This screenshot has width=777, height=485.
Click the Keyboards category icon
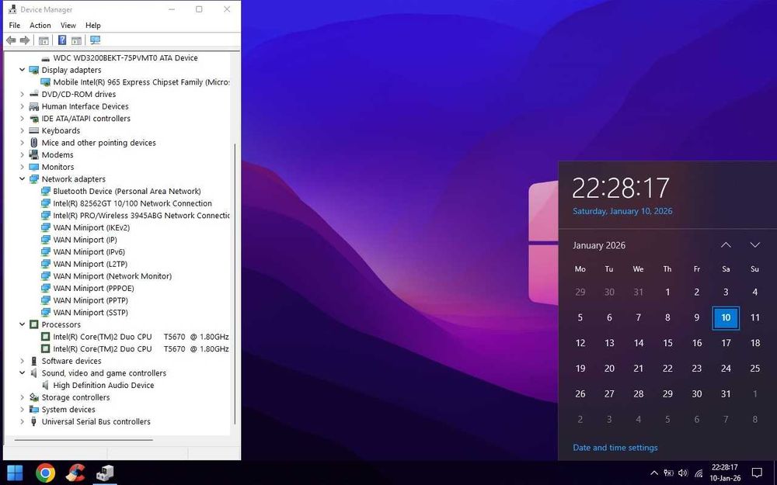[x=33, y=130]
